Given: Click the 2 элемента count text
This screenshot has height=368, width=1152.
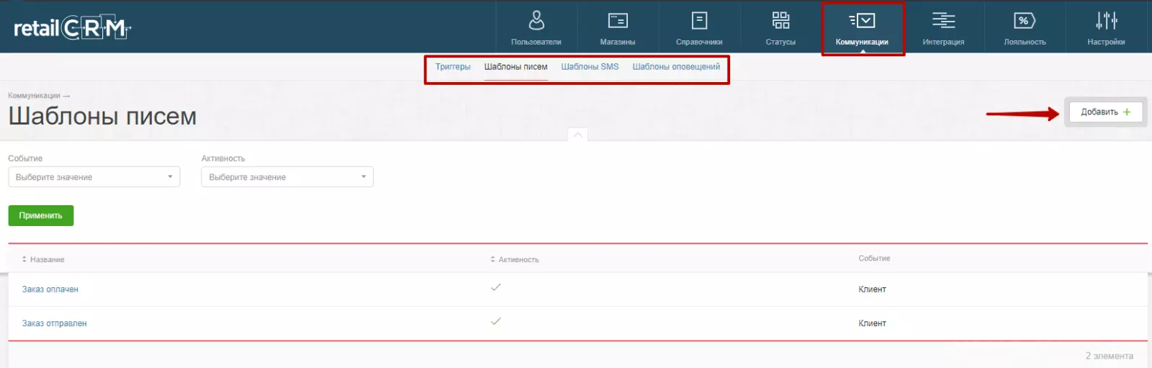Looking at the screenshot, I should pyautogui.click(x=1110, y=356).
